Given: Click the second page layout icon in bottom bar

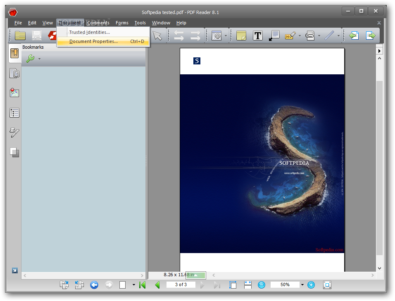Looking at the screenshot, I should tap(79, 285).
